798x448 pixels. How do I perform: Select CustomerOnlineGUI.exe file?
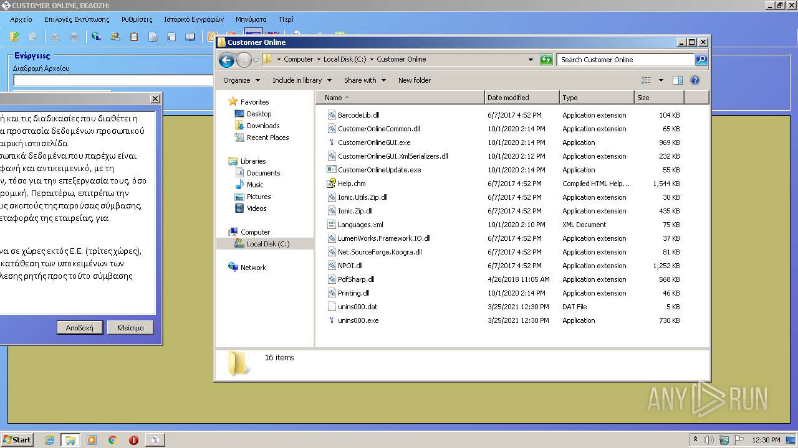pyautogui.click(x=374, y=142)
